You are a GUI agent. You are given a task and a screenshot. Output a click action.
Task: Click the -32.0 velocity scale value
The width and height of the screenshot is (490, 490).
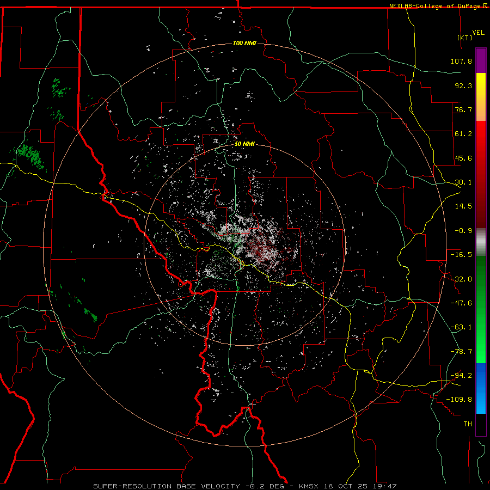(x=461, y=279)
